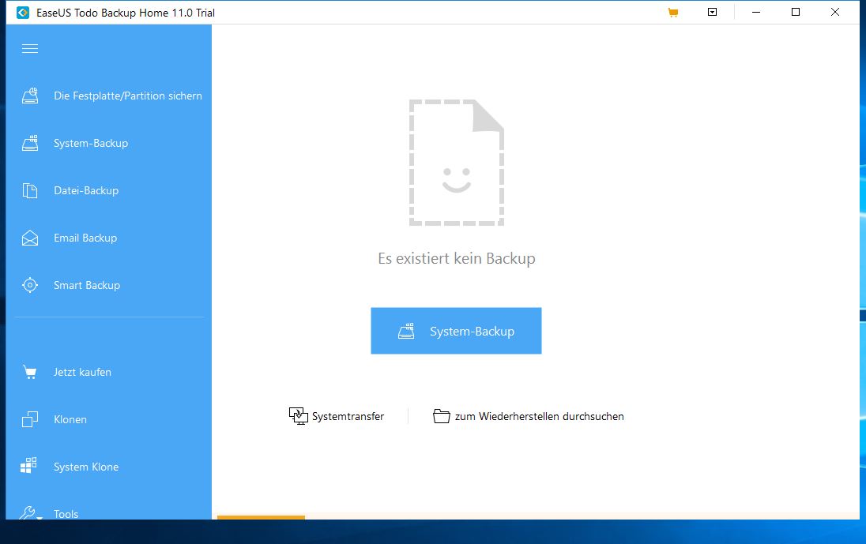866x544 pixels.
Task: Open Jetzt kaufen in the sidebar
Action: click(82, 373)
